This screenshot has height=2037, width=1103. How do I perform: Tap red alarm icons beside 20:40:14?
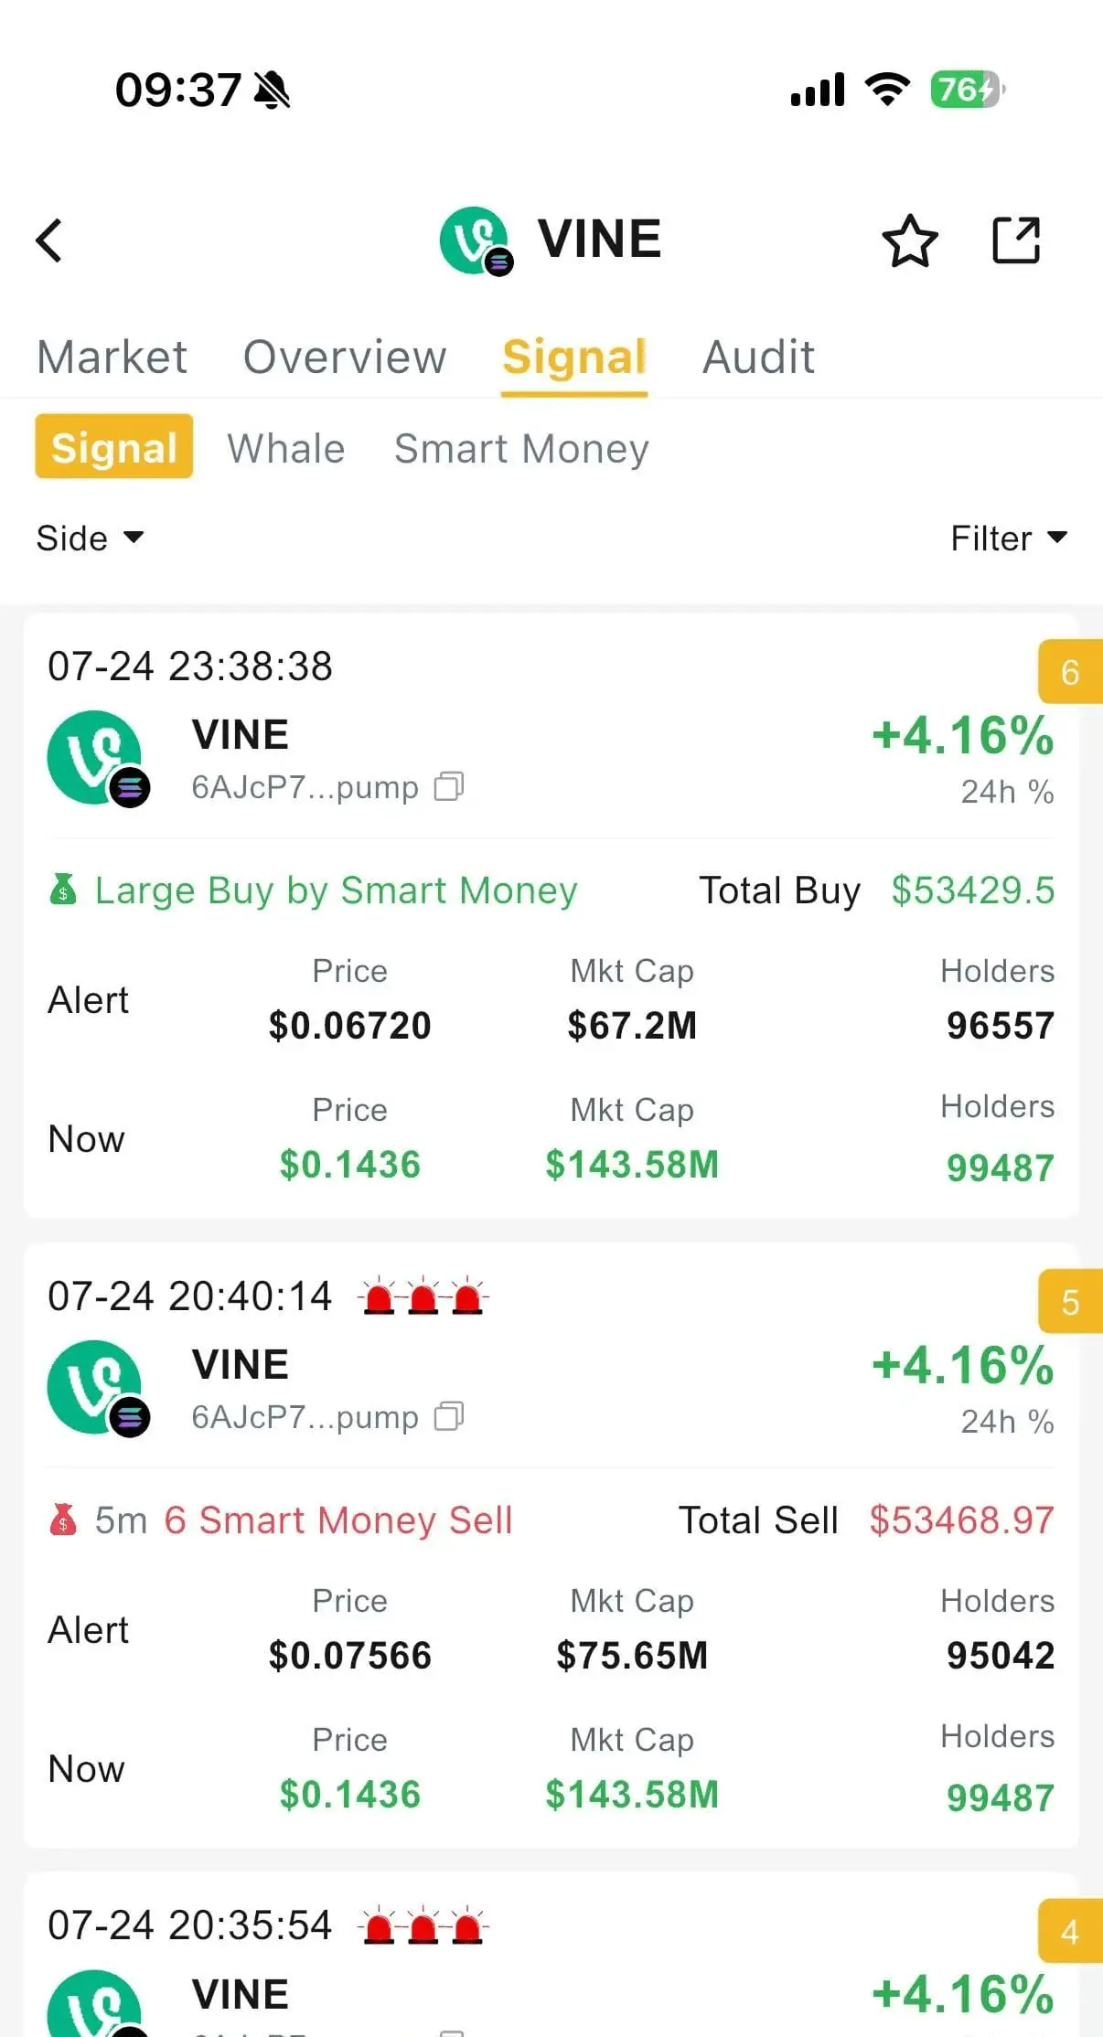(x=423, y=1296)
